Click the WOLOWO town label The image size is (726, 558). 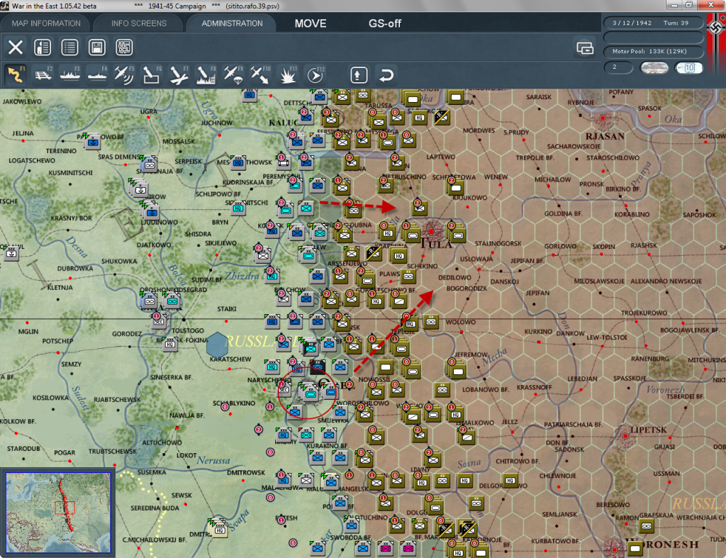pyautogui.click(x=461, y=322)
